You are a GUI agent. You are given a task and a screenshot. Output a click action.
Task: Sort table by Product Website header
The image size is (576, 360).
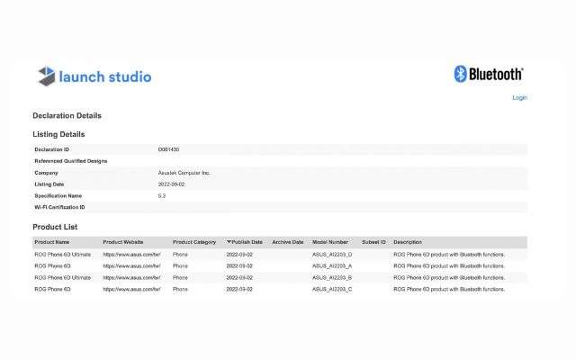123,242
